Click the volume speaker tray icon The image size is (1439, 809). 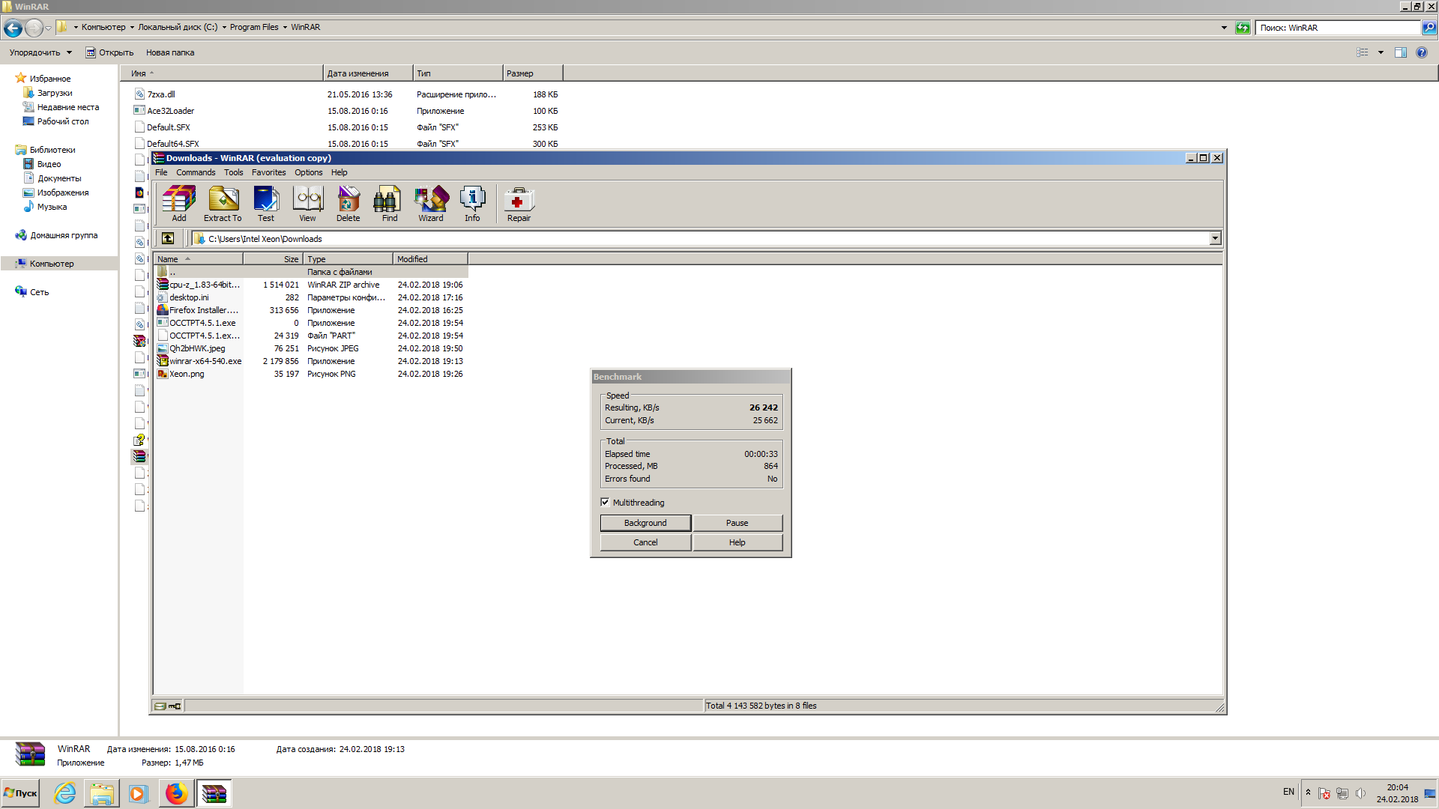(x=1360, y=793)
